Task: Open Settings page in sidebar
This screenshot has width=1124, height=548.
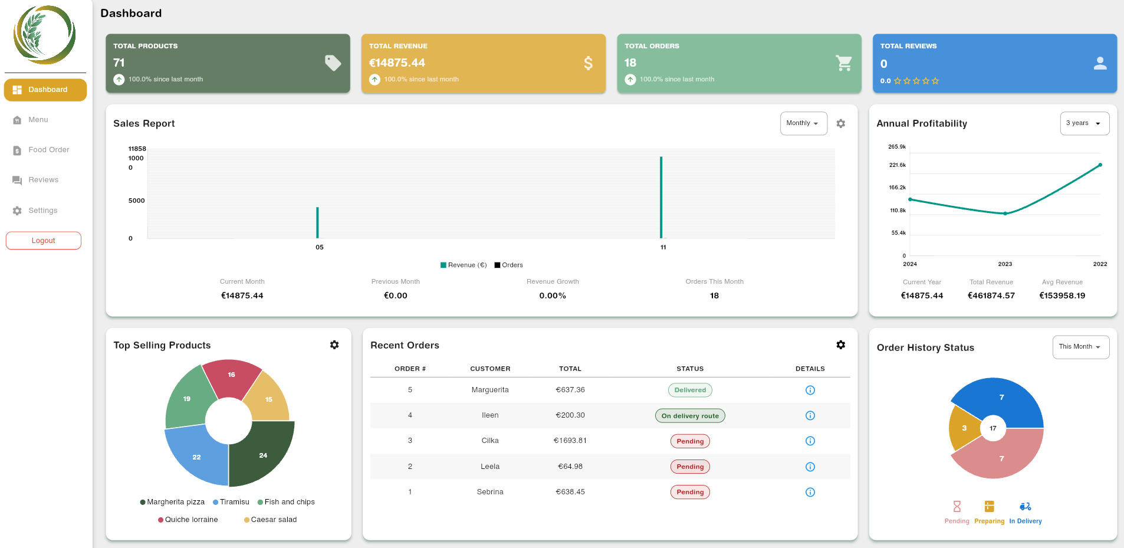Action: tap(45, 211)
